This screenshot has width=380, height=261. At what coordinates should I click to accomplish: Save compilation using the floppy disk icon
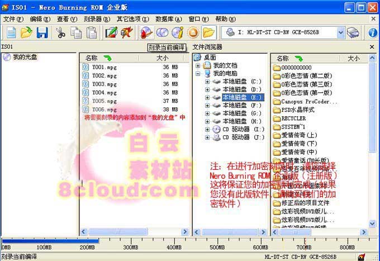tap(42, 32)
